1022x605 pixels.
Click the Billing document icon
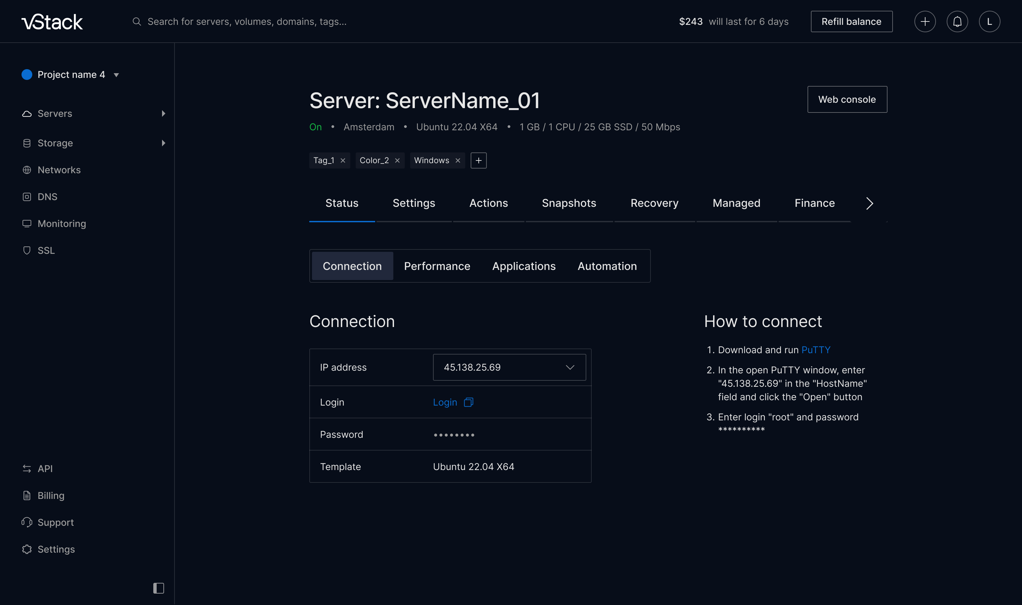click(x=27, y=496)
